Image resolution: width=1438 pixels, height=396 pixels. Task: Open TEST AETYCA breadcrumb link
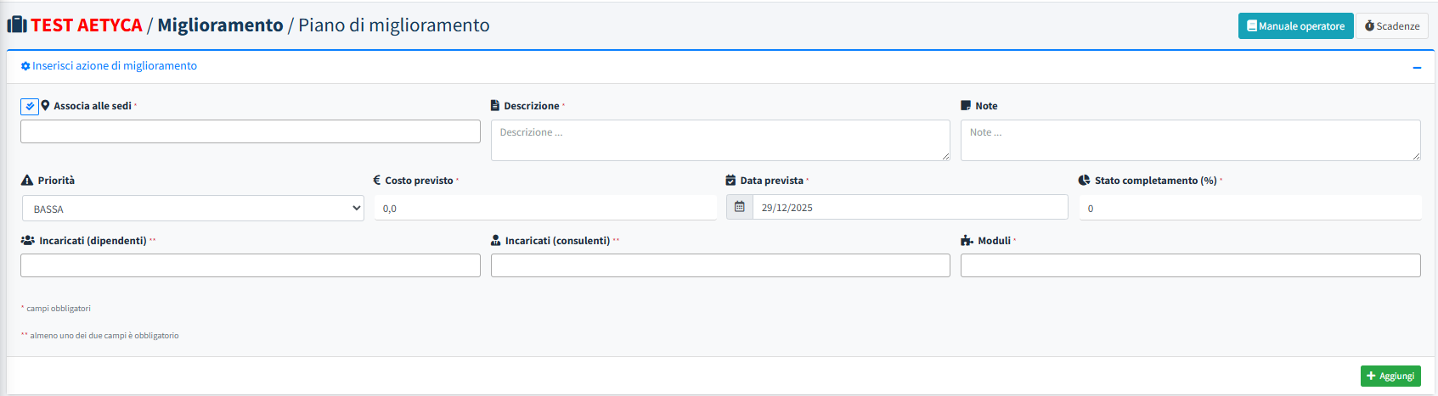coord(87,25)
